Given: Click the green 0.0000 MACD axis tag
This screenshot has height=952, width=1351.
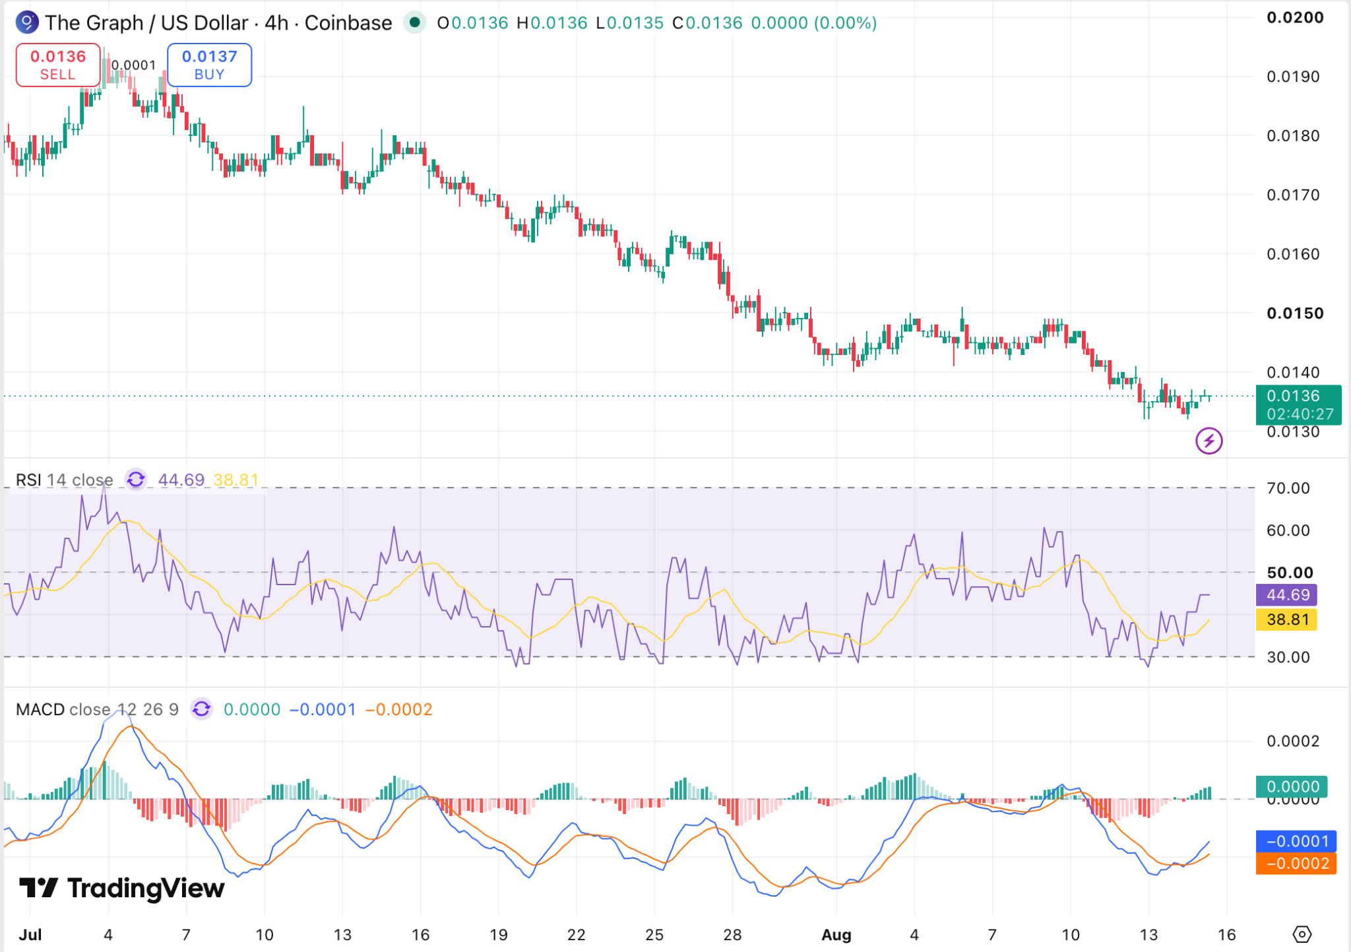Looking at the screenshot, I should (1292, 786).
